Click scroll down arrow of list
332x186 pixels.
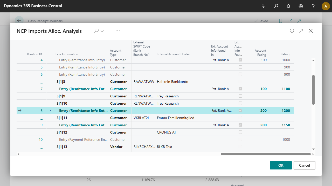(313, 149)
